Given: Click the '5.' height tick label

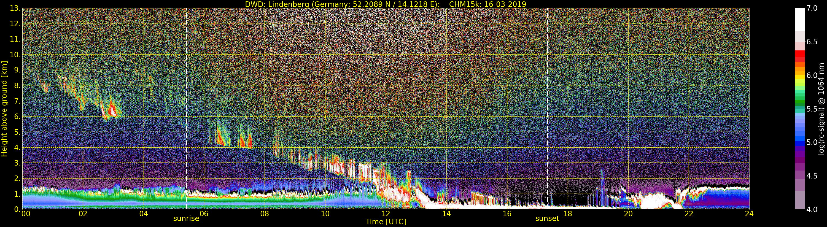Looking at the screenshot, I should point(17,132).
